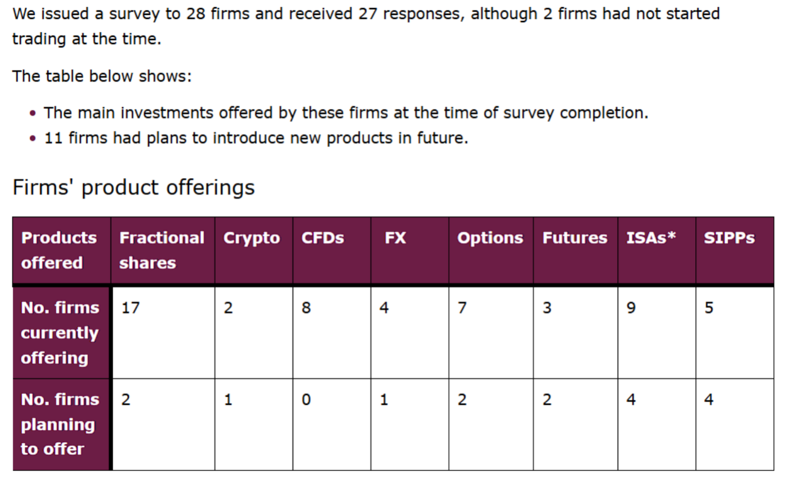The image size is (797, 500).
Task: Click the "CFDs" header cell
Action: [x=323, y=238]
